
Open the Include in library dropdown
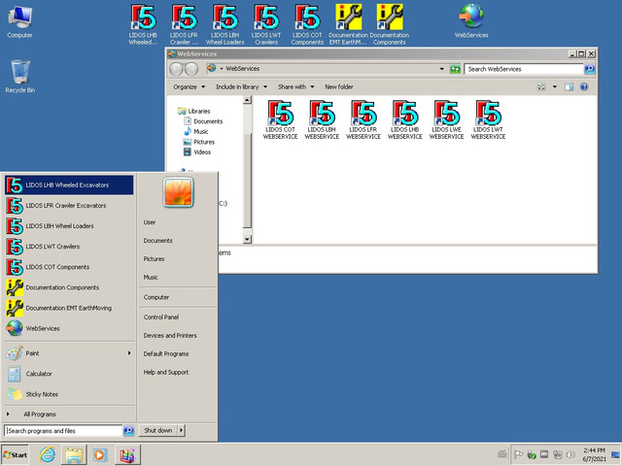click(241, 86)
